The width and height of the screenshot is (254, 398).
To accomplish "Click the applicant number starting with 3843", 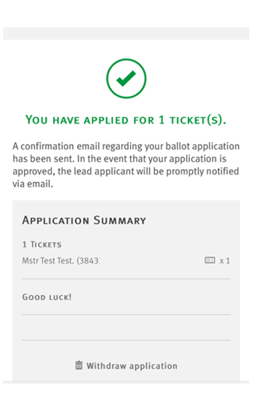I will [88, 261].
